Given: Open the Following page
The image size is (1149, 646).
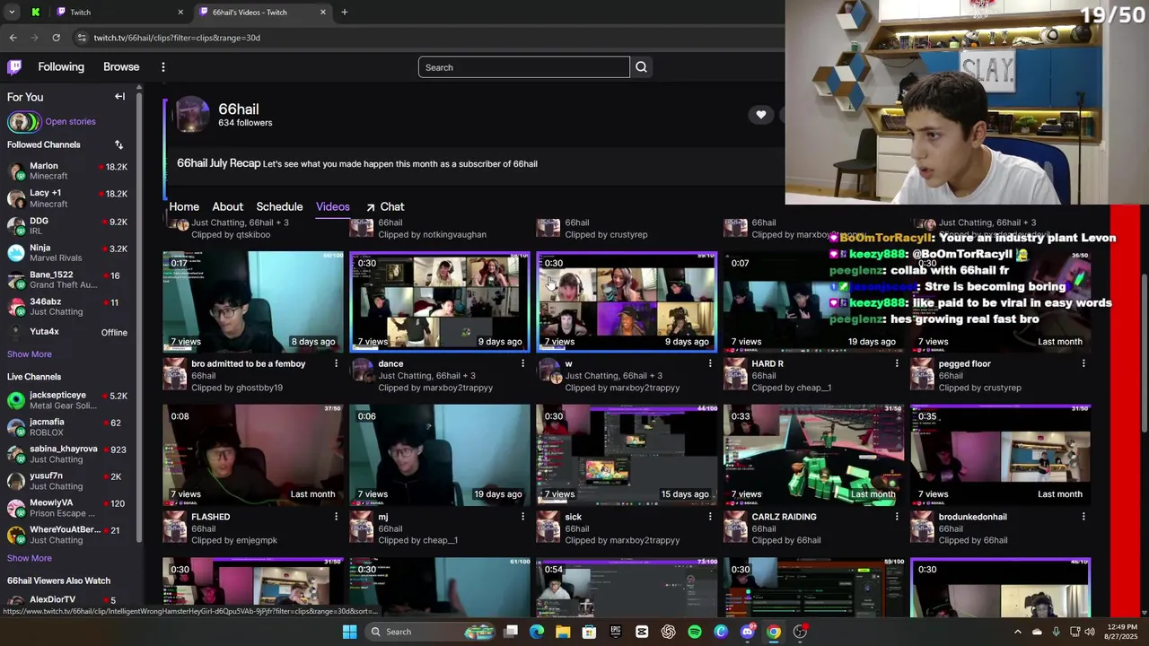Looking at the screenshot, I should 61,67.
